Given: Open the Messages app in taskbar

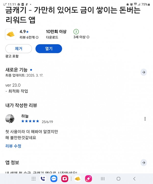Looking at the screenshot, I should [x=54, y=179].
